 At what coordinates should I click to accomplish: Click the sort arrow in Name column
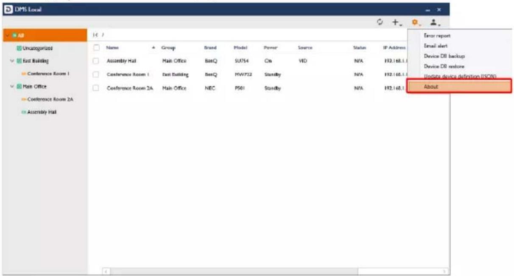point(154,48)
